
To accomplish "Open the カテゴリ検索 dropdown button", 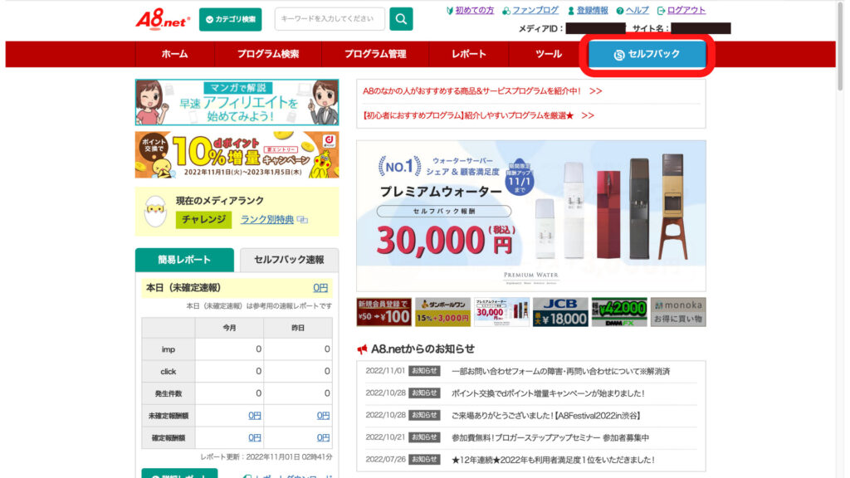I will click(x=231, y=20).
